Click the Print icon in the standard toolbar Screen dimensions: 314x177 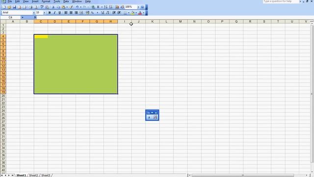[30, 7]
